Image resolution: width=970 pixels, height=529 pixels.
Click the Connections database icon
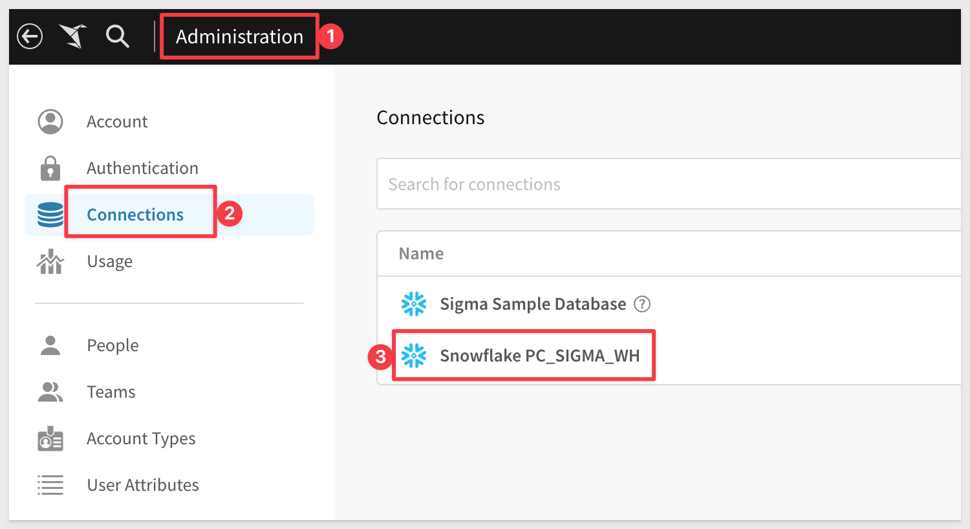pyautogui.click(x=50, y=215)
